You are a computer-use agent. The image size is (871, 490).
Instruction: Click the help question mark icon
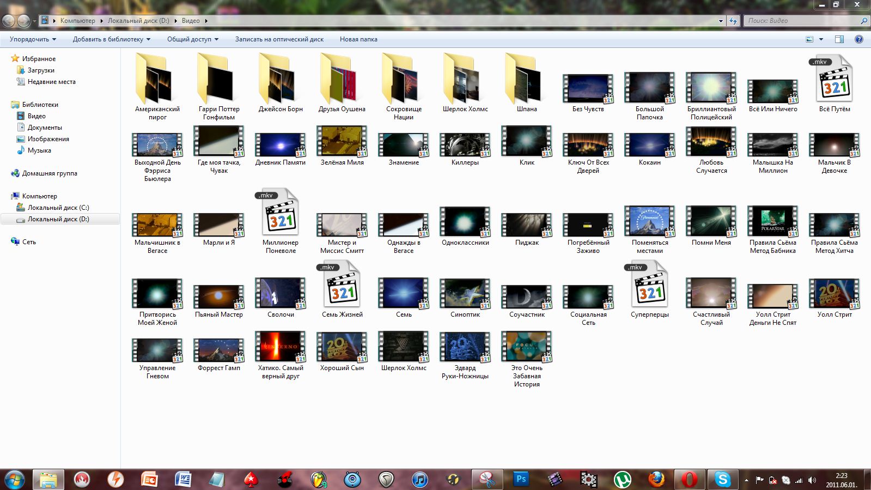[x=858, y=39]
